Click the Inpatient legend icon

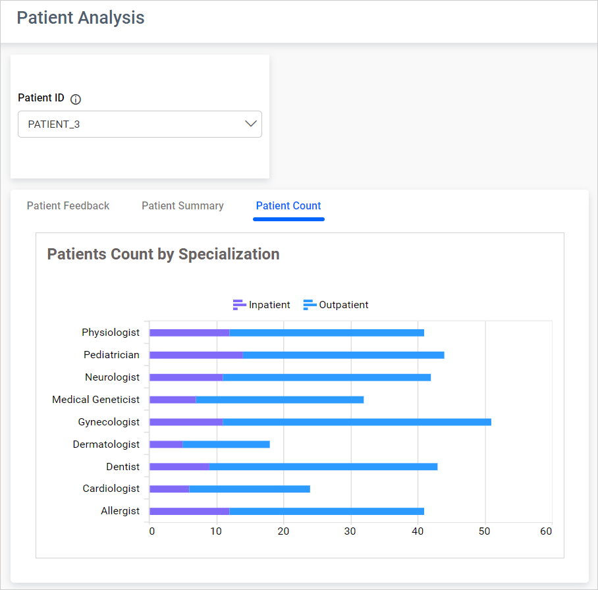click(239, 305)
